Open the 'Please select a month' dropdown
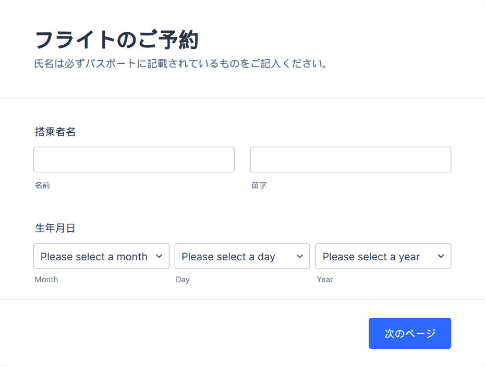The width and height of the screenshot is (485, 367). pyautogui.click(x=102, y=256)
